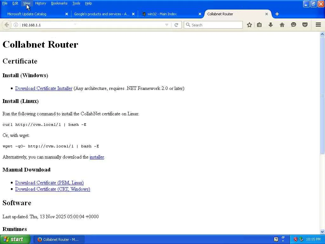This screenshot has width=325, height=244.
Task: Minimize the Firefox window
Action: [x=306, y=4]
